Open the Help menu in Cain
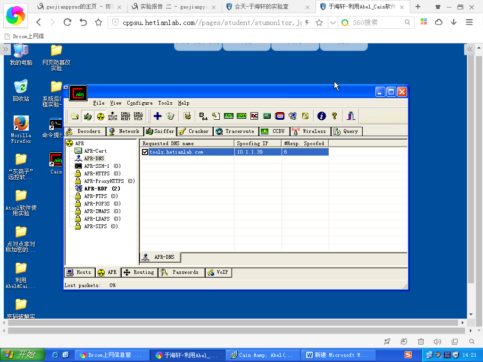483x362 pixels. (183, 103)
